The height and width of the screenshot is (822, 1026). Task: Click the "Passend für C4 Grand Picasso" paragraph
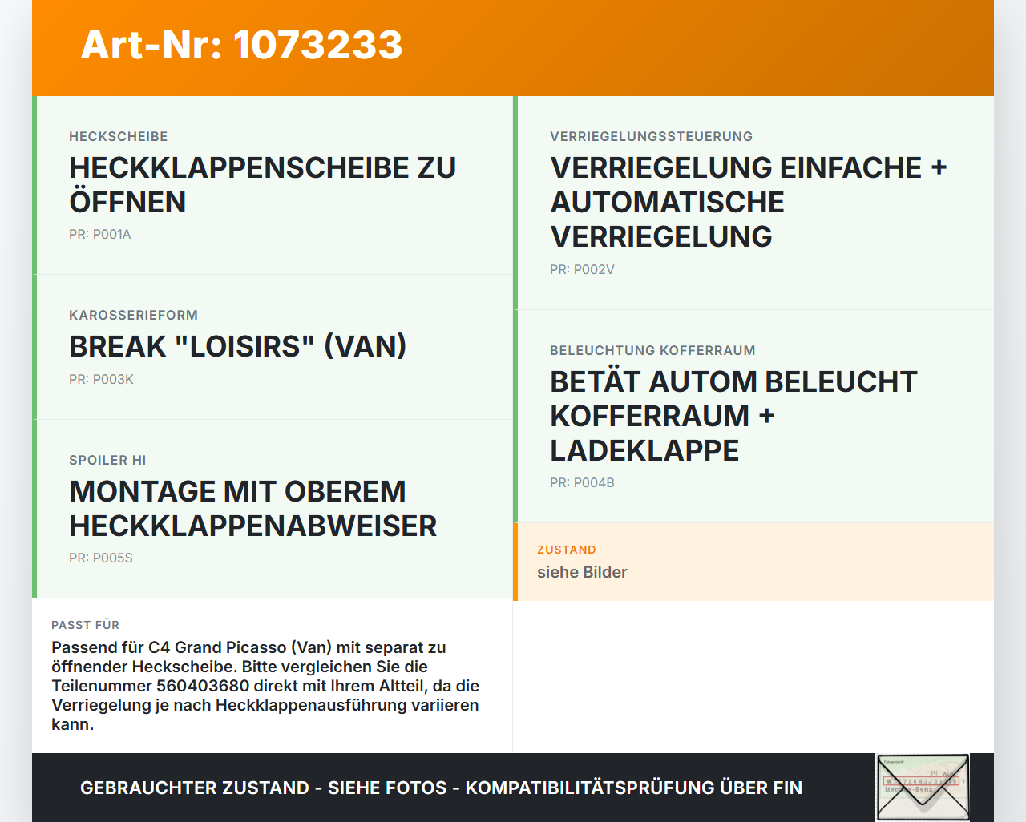(x=265, y=686)
